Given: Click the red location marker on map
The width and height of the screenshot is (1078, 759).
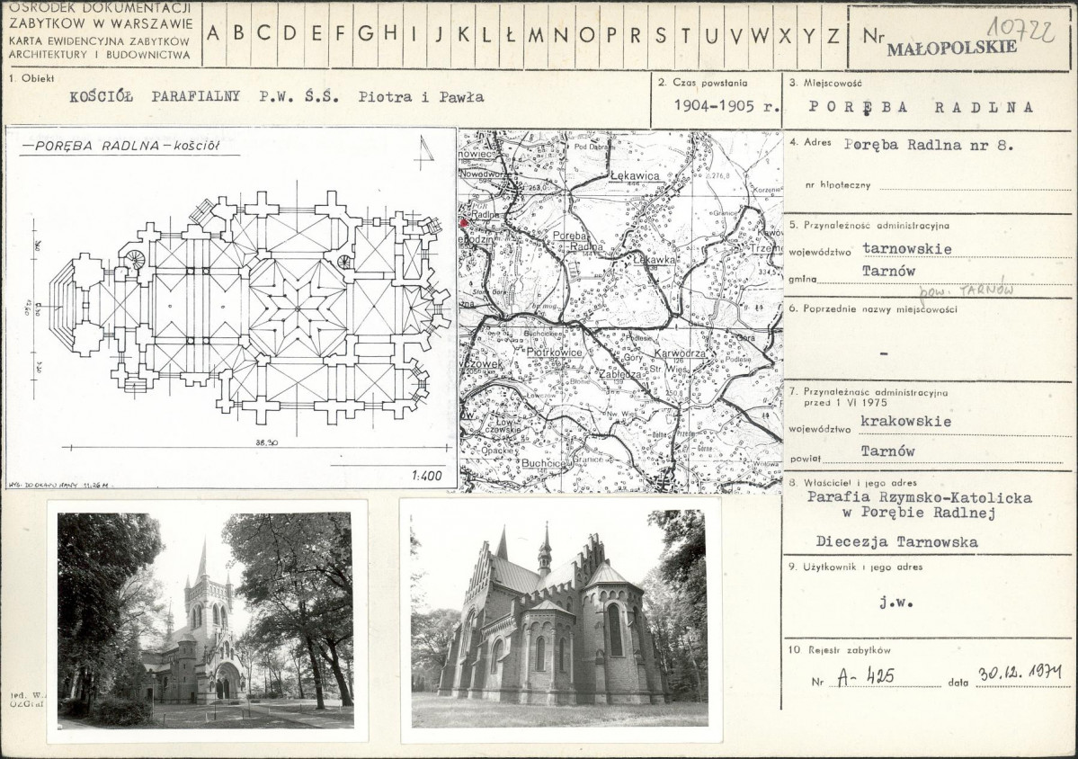Looking at the screenshot, I should pos(464,223).
